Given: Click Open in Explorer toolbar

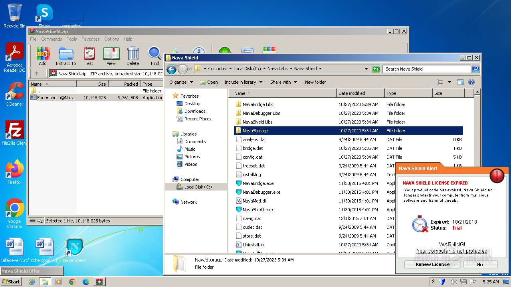Looking at the screenshot, I should pos(209,82).
